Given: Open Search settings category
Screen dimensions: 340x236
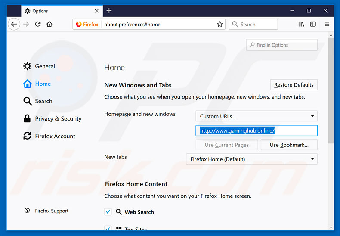Looking at the screenshot, I should pyautogui.click(x=38, y=101).
